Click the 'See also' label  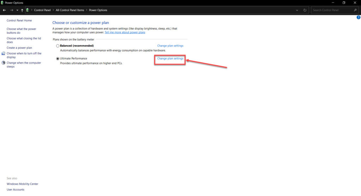point(12,178)
